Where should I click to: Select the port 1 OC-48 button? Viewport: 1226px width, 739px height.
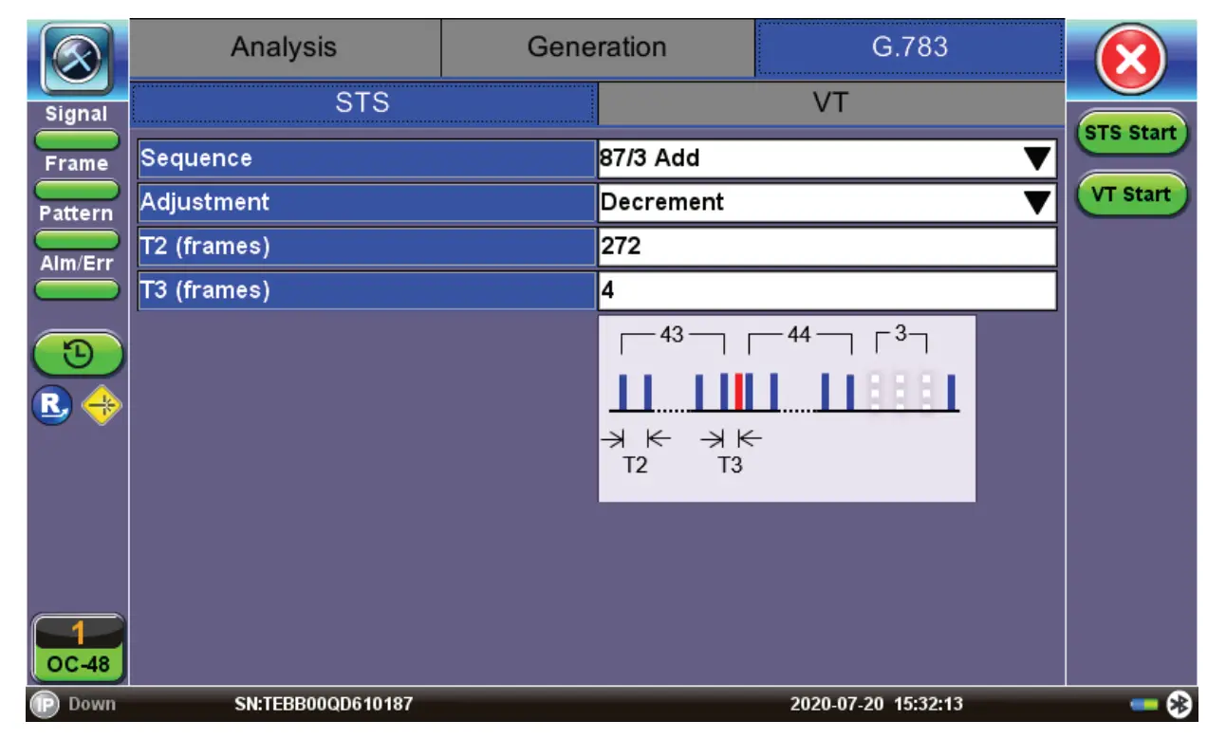pos(78,648)
